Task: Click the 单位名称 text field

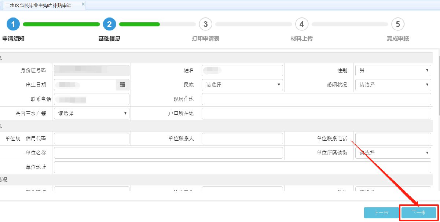Action: pos(168,153)
